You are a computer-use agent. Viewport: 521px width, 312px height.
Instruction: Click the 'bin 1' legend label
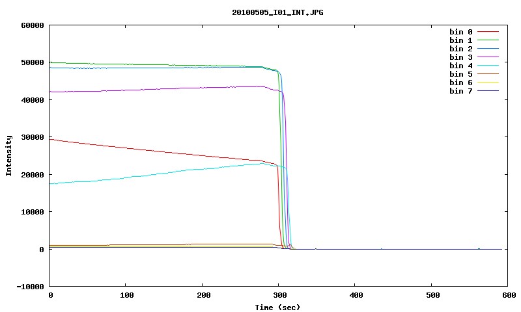click(x=461, y=40)
